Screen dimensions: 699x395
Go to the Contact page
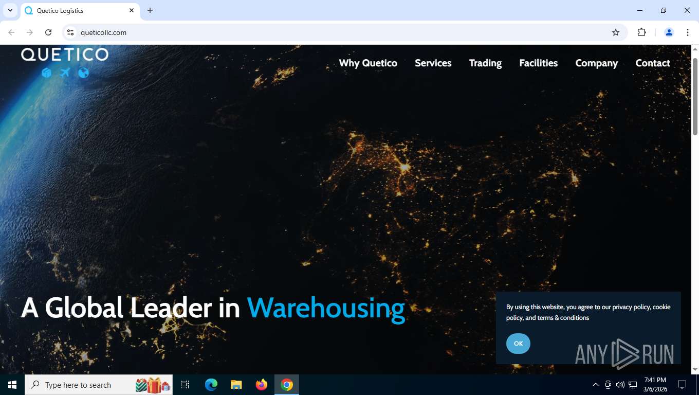point(653,63)
